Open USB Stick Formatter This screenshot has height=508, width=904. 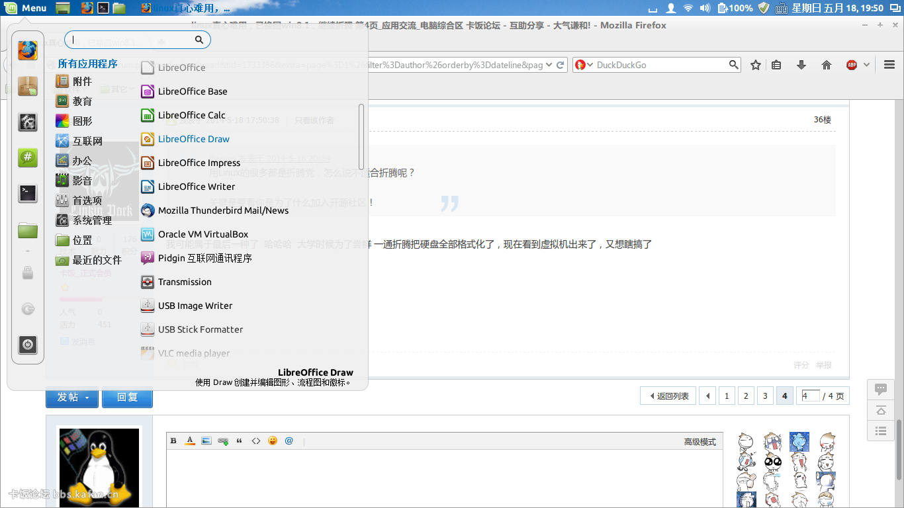[x=201, y=329]
